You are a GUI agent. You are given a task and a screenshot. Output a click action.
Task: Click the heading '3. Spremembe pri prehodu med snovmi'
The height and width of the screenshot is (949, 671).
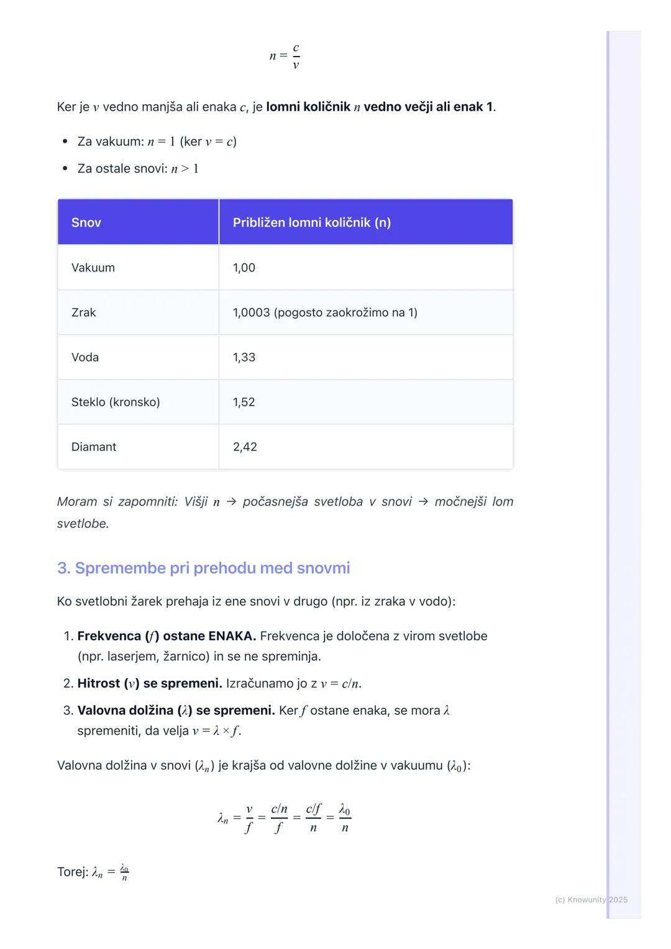click(203, 568)
